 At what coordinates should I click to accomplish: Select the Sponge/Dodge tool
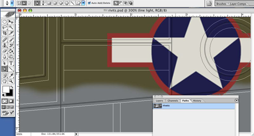point(11,57)
